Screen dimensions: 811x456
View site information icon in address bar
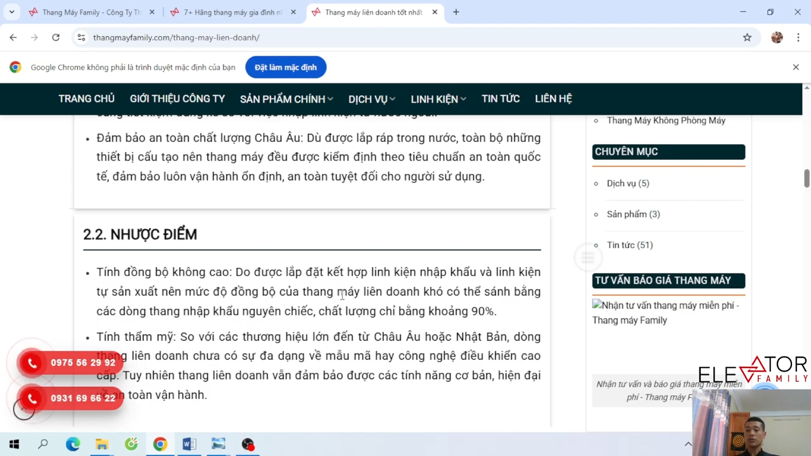coord(81,37)
